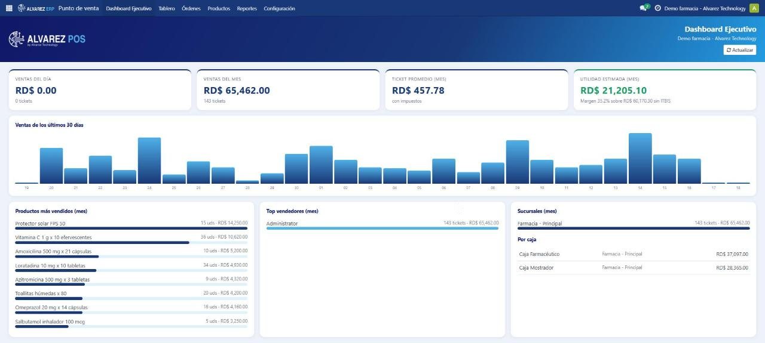Viewport: 765px width, 343px height.
Task: Click the Utilidad estimada value RD$ 21,205.10
Action: coord(614,91)
